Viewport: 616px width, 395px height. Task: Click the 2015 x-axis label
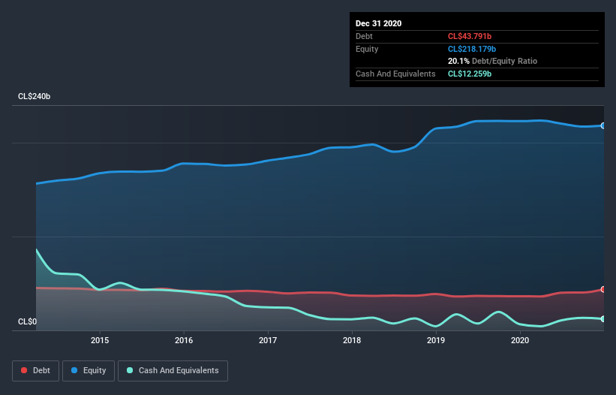[x=100, y=340]
